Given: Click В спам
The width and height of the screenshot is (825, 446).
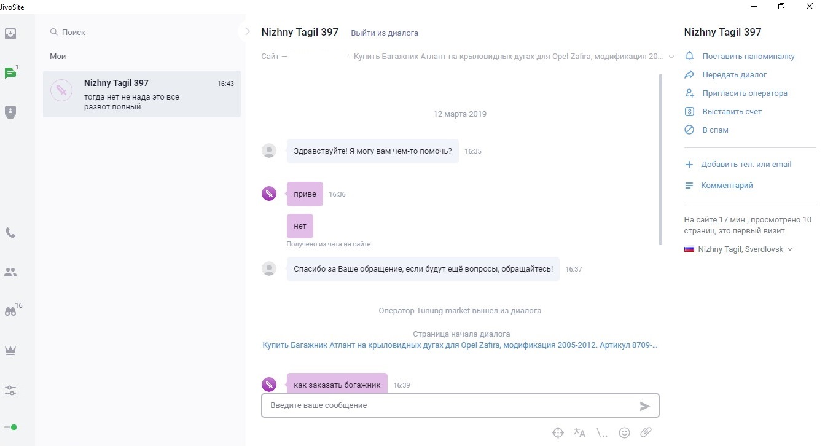Looking at the screenshot, I should (x=716, y=130).
